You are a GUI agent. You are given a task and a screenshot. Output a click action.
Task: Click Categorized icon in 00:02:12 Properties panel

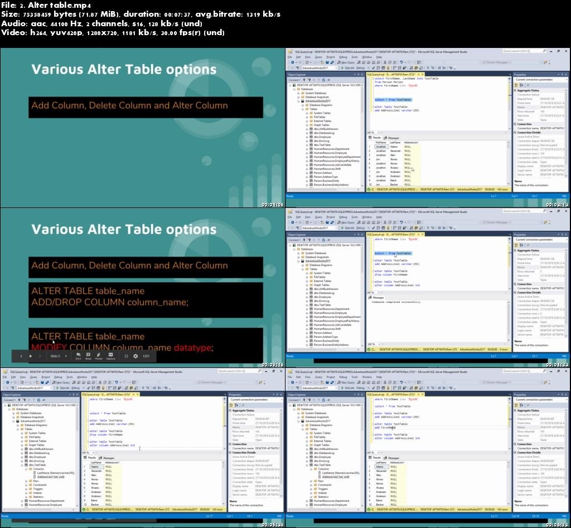(x=517, y=85)
